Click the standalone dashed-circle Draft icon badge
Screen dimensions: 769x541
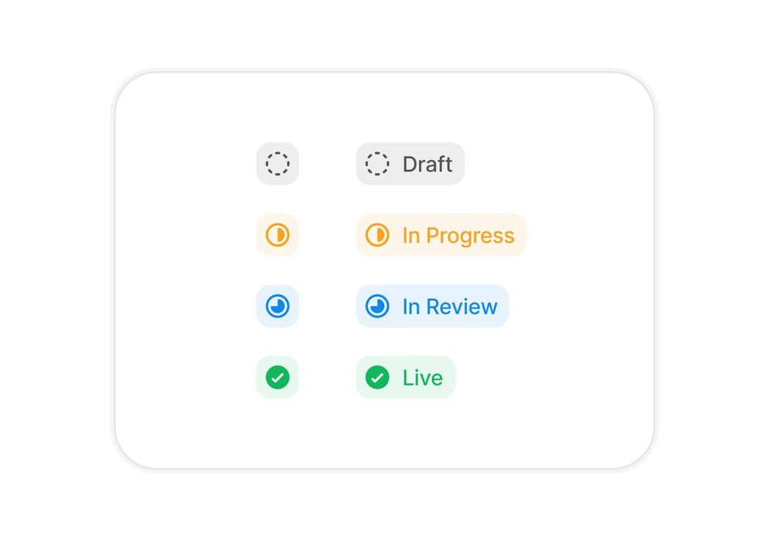[x=277, y=164]
